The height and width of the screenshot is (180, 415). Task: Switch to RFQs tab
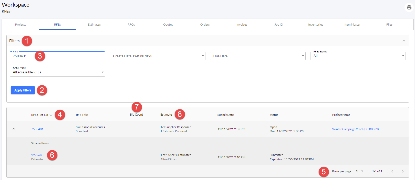131,25
